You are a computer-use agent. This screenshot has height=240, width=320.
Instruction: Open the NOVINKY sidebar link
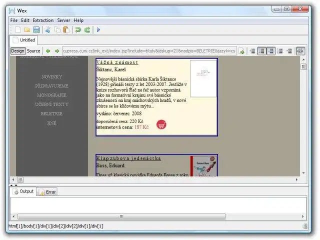[51, 77]
